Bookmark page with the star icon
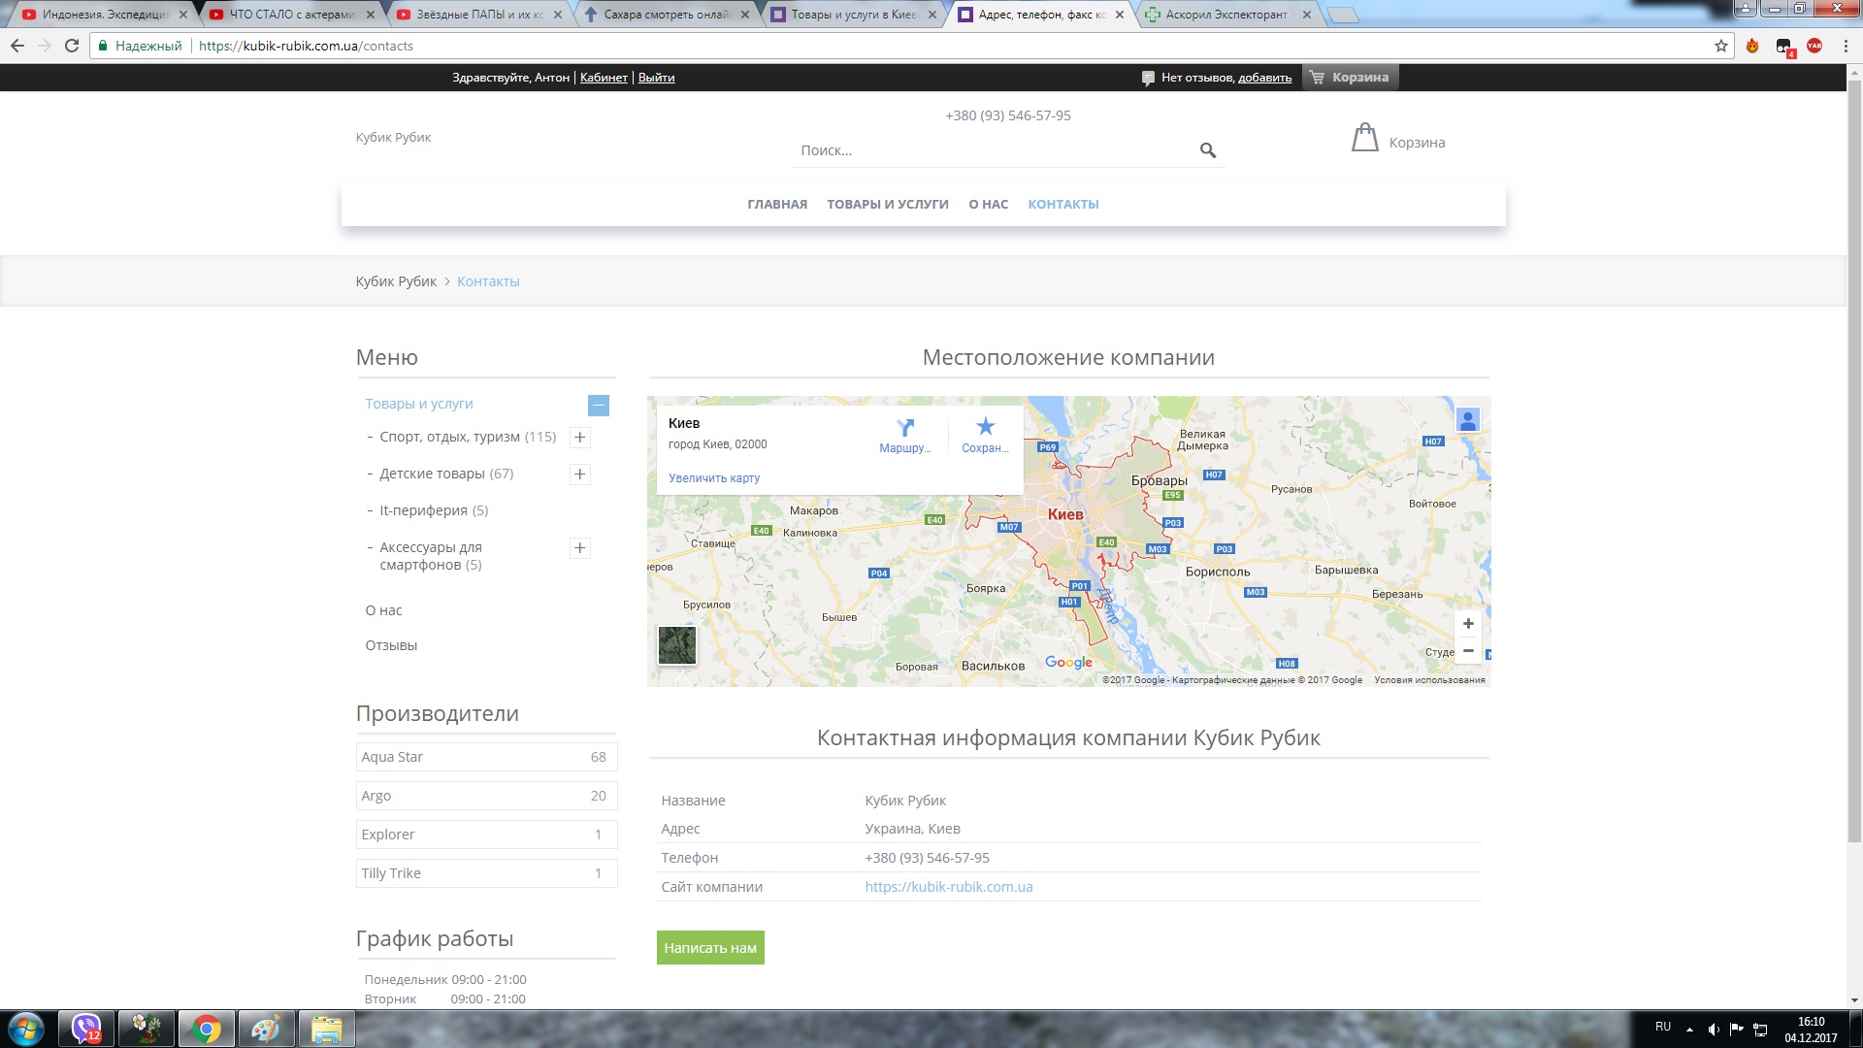Viewport: 1863px width, 1048px height. tap(1721, 46)
